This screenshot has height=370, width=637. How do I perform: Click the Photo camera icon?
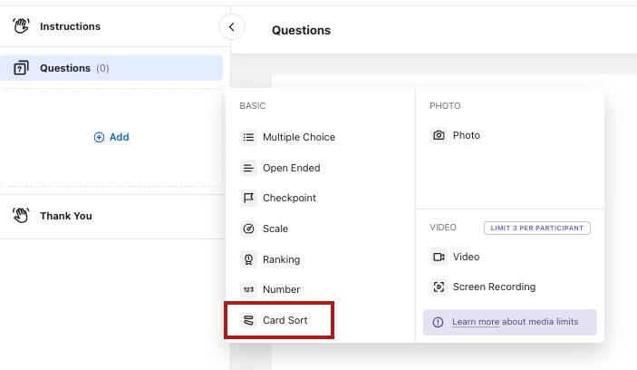tap(439, 135)
